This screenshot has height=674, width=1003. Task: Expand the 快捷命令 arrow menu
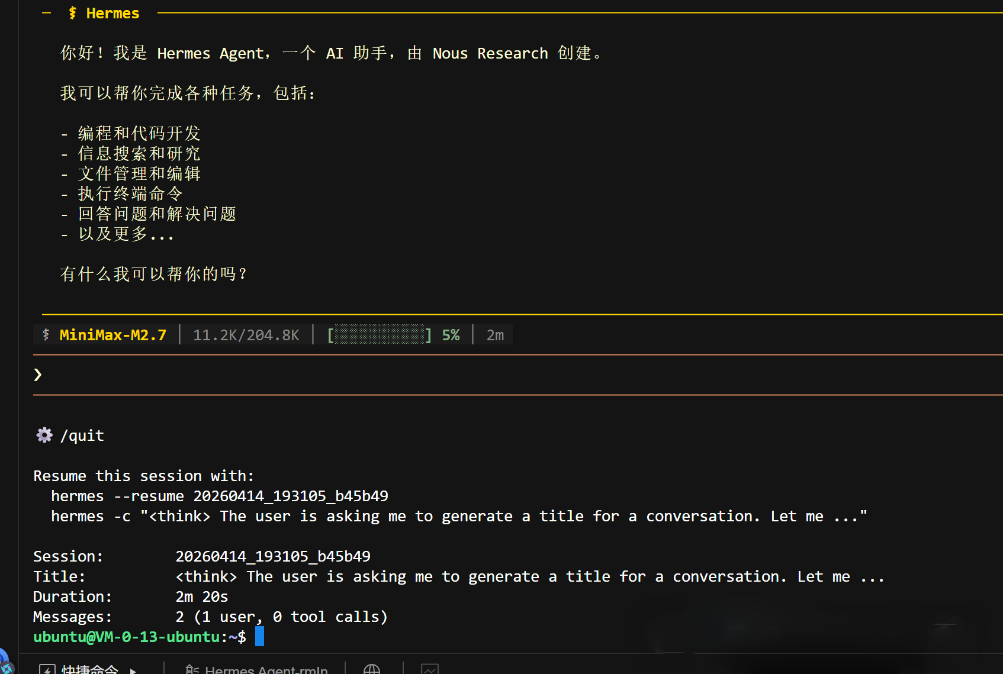[133, 670]
